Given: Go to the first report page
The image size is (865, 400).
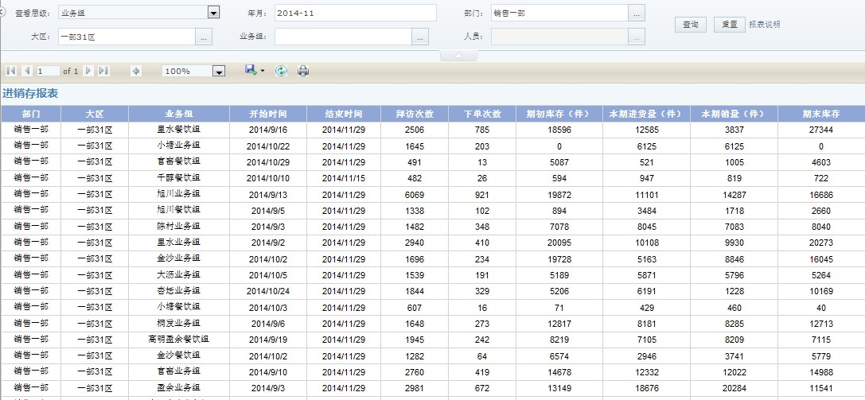Looking at the screenshot, I should (10, 72).
